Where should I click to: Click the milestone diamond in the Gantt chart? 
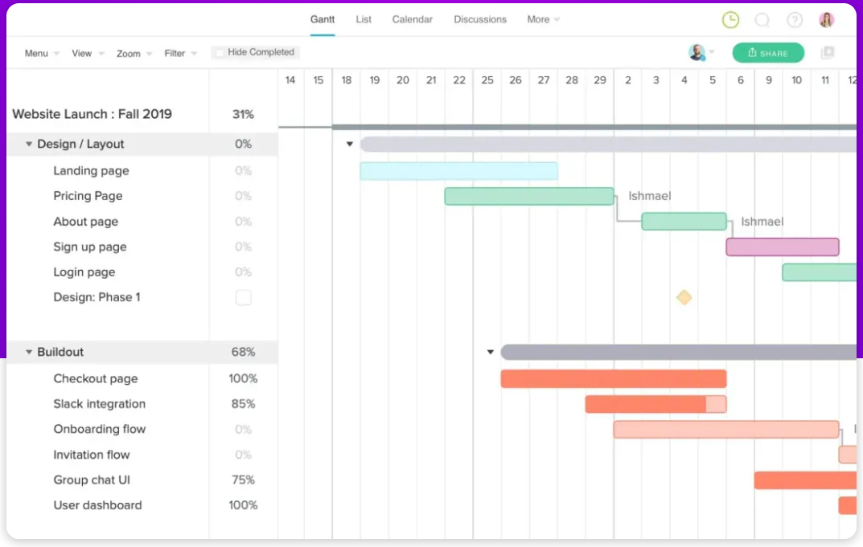pos(684,297)
